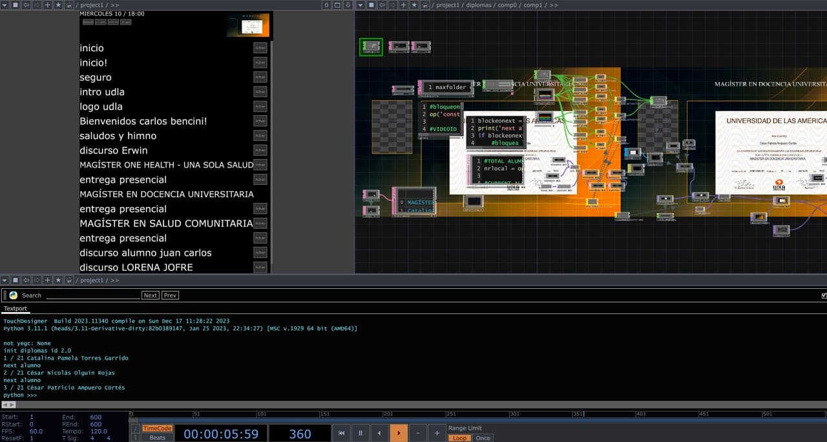Activate the 'seguro' cue button
Screen dimensions: 827x442
[260, 77]
